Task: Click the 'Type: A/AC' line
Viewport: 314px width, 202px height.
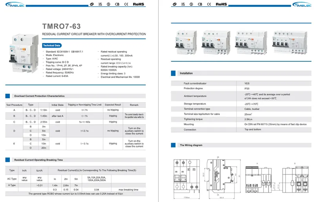Action: (x=52, y=59)
